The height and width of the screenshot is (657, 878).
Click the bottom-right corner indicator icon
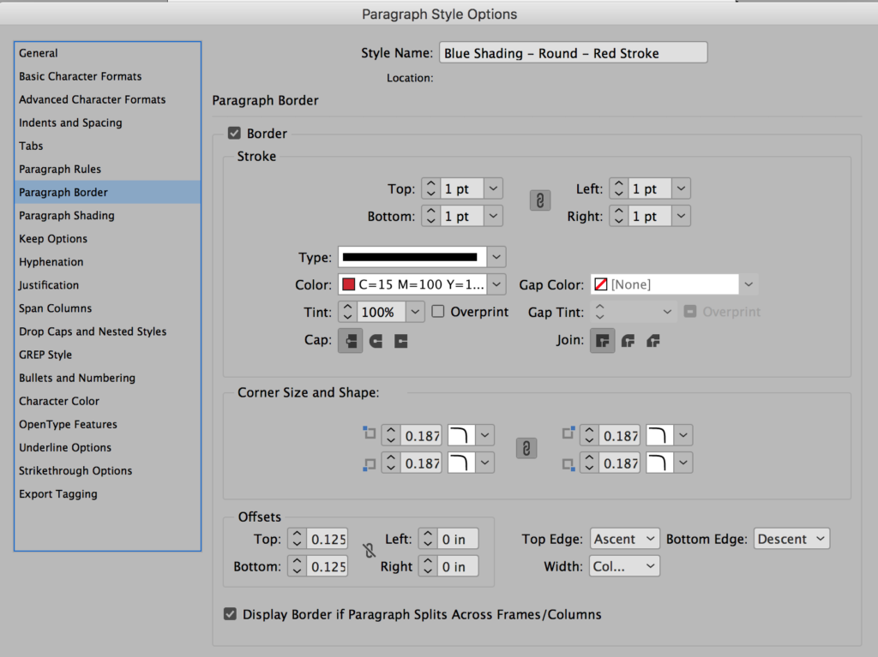[568, 463]
